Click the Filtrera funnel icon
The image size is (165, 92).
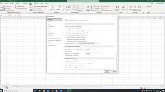[74, 7]
